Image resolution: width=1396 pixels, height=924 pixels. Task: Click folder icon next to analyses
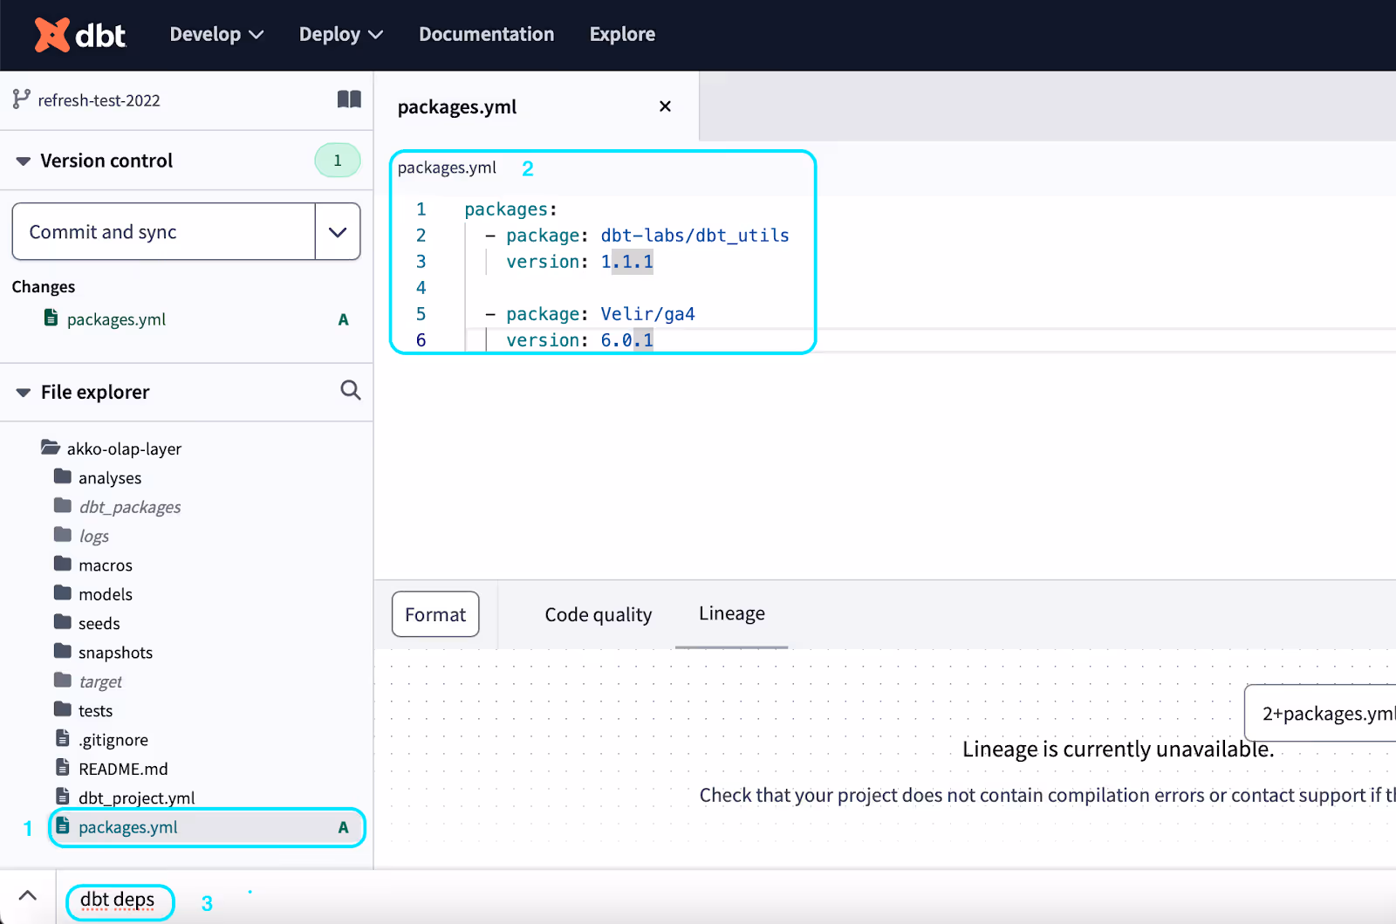63,476
